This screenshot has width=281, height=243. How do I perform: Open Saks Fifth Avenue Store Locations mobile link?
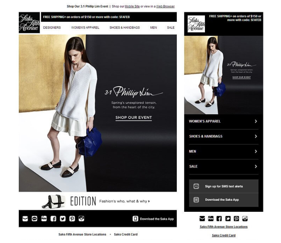(224, 227)
